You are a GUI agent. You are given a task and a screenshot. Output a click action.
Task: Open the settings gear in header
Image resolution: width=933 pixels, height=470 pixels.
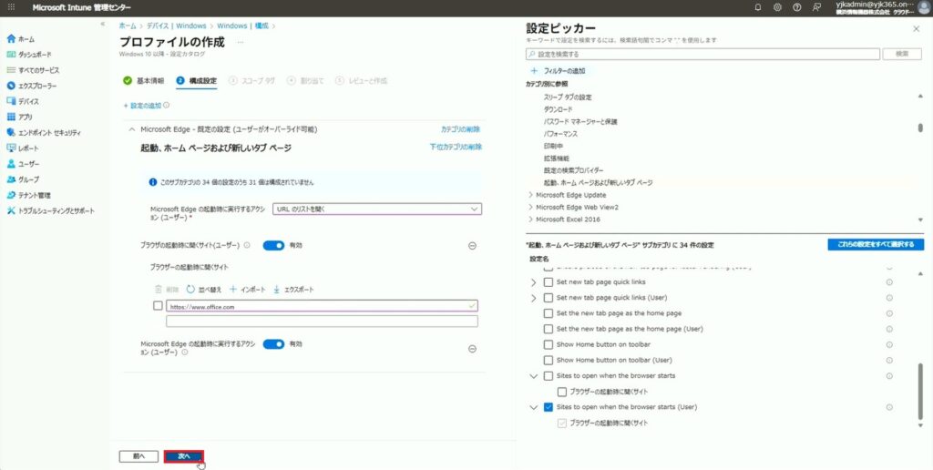click(x=777, y=7)
